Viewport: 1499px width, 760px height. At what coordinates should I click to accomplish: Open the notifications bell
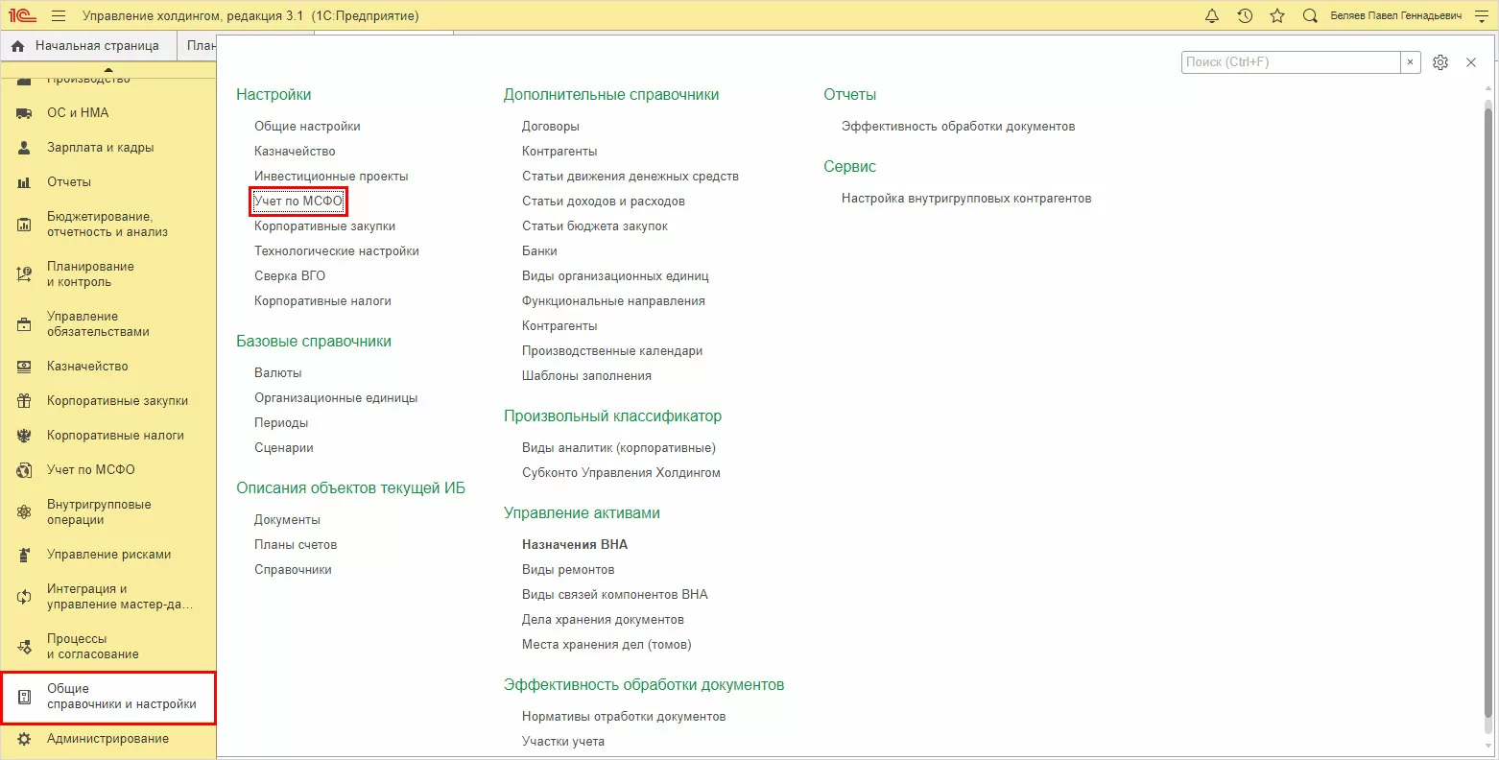pos(1212,16)
